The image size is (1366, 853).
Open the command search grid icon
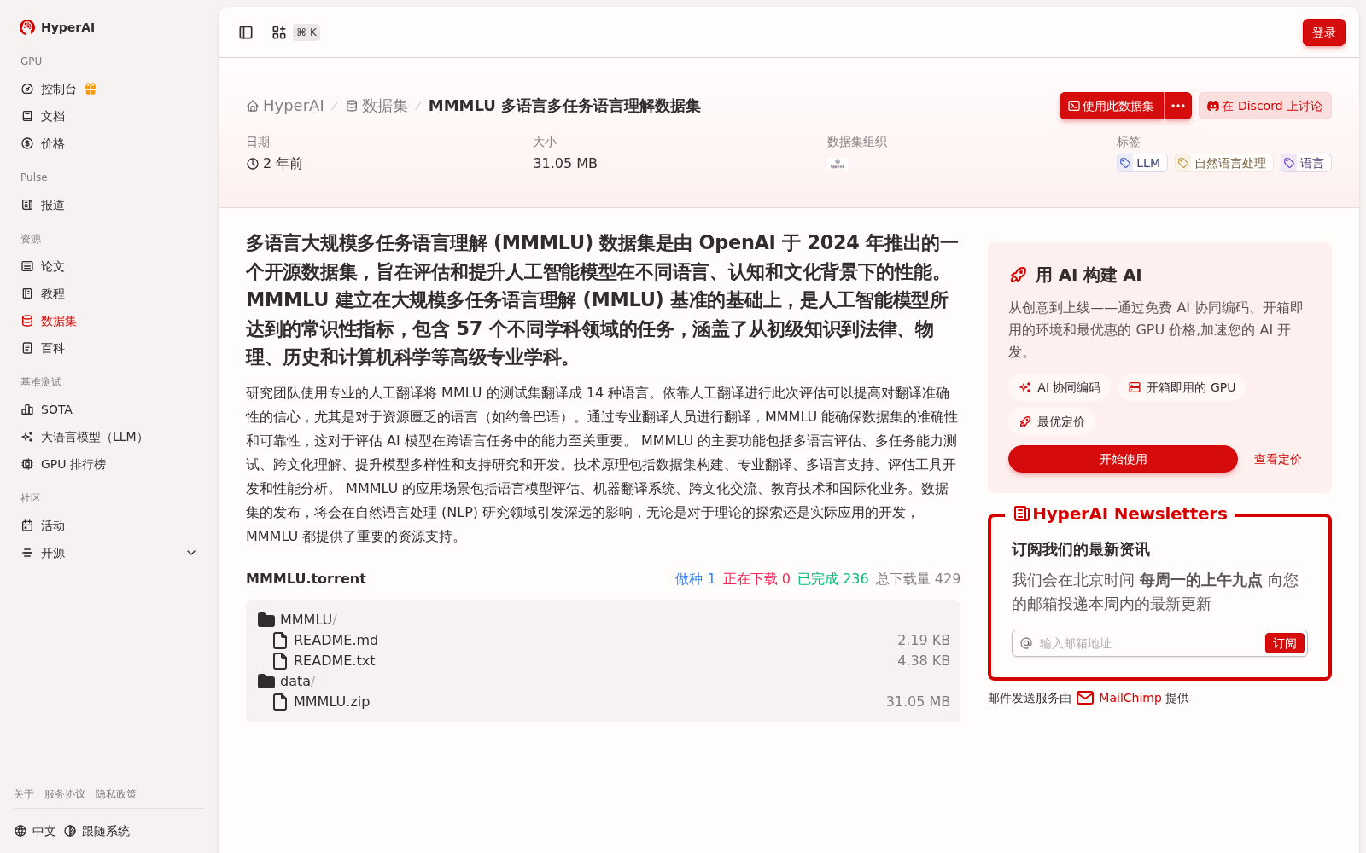pyautogui.click(x=279, y=32)
